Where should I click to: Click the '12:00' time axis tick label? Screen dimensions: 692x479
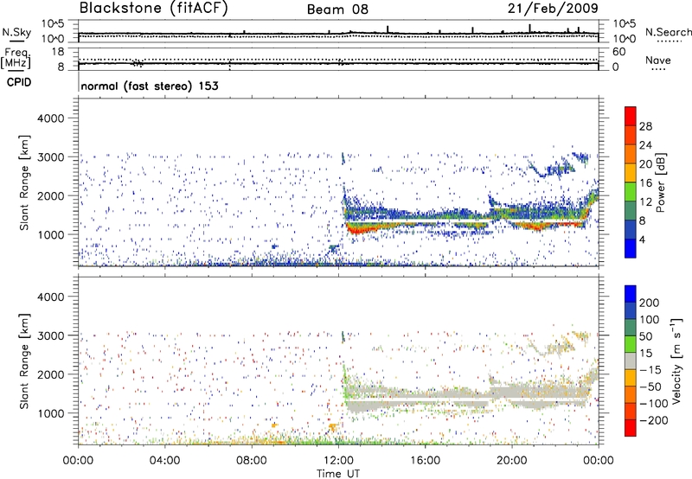coord(338,461)
